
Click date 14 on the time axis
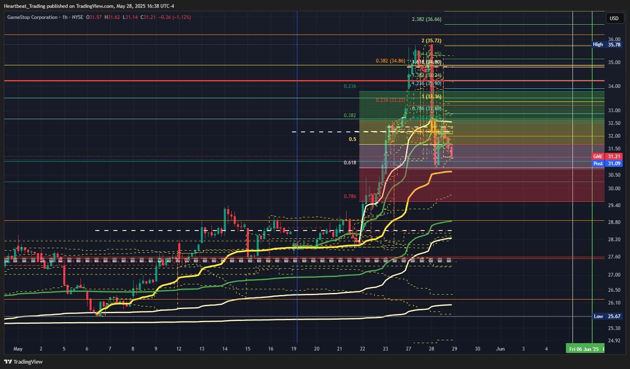(x=225, y=349)
